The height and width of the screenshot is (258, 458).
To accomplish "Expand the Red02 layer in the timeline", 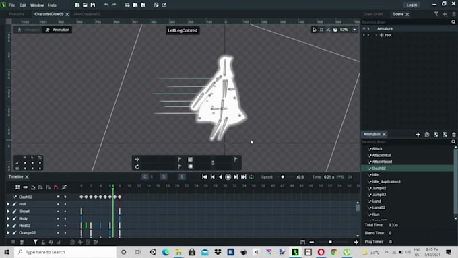I will pos(8,226).
